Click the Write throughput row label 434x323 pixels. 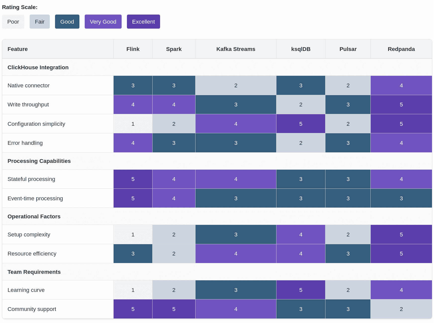28,105
